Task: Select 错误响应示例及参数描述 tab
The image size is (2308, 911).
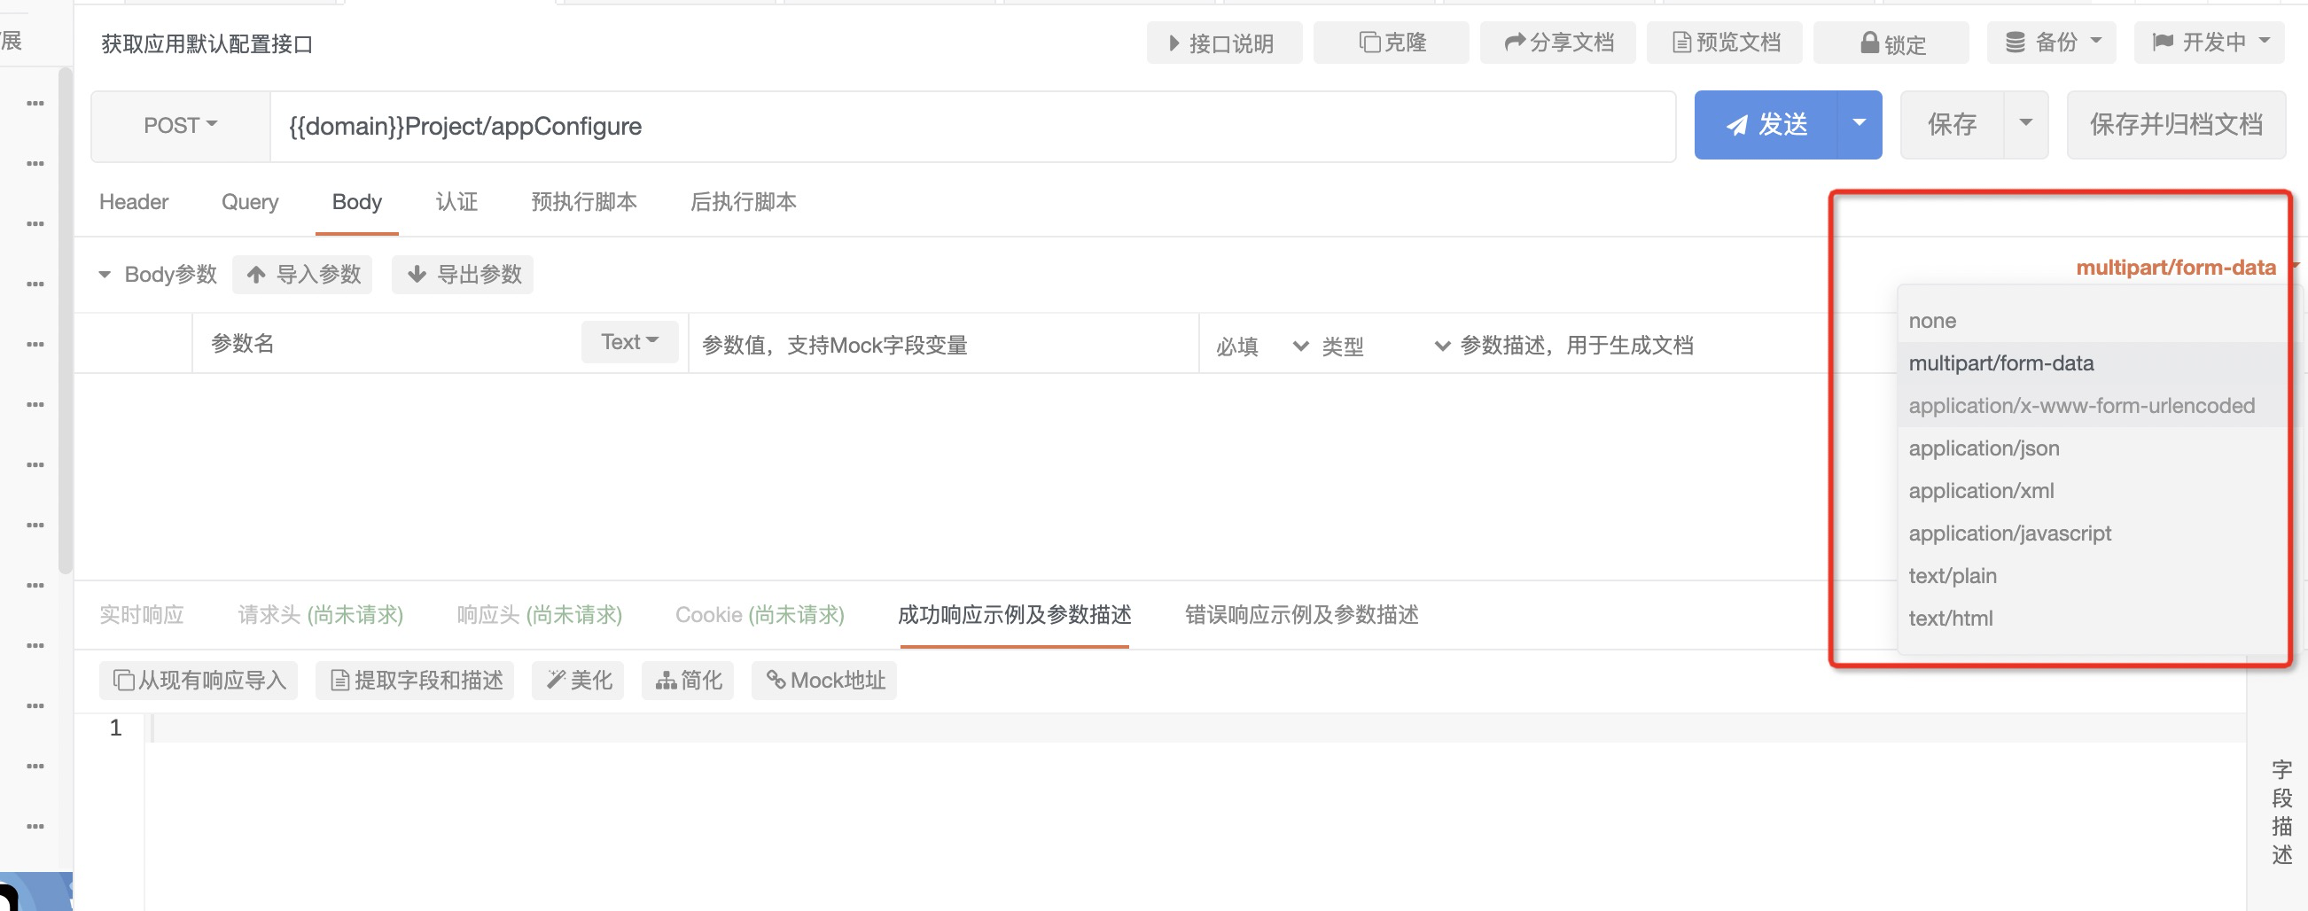Action: 1302,614
